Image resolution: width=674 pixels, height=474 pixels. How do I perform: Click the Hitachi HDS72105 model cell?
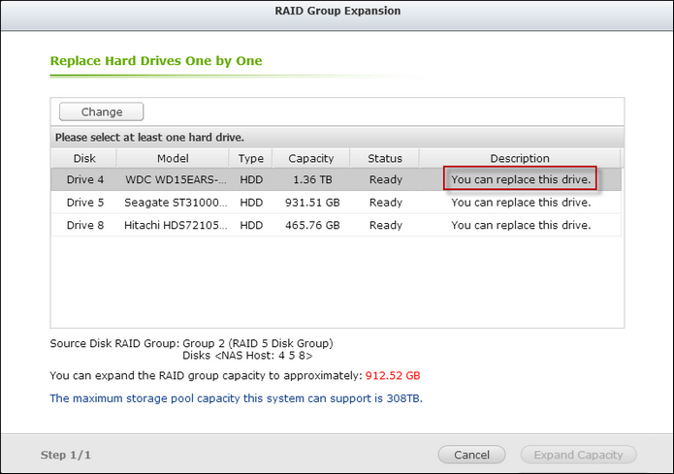click(176, 225)
